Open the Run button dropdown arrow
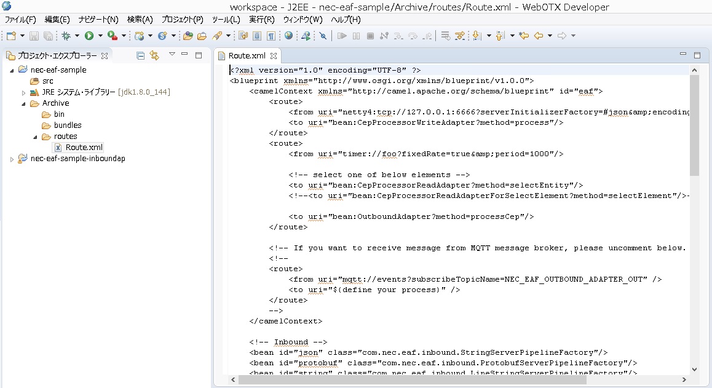This screenshot has height=388, width=712. [100, 36]
